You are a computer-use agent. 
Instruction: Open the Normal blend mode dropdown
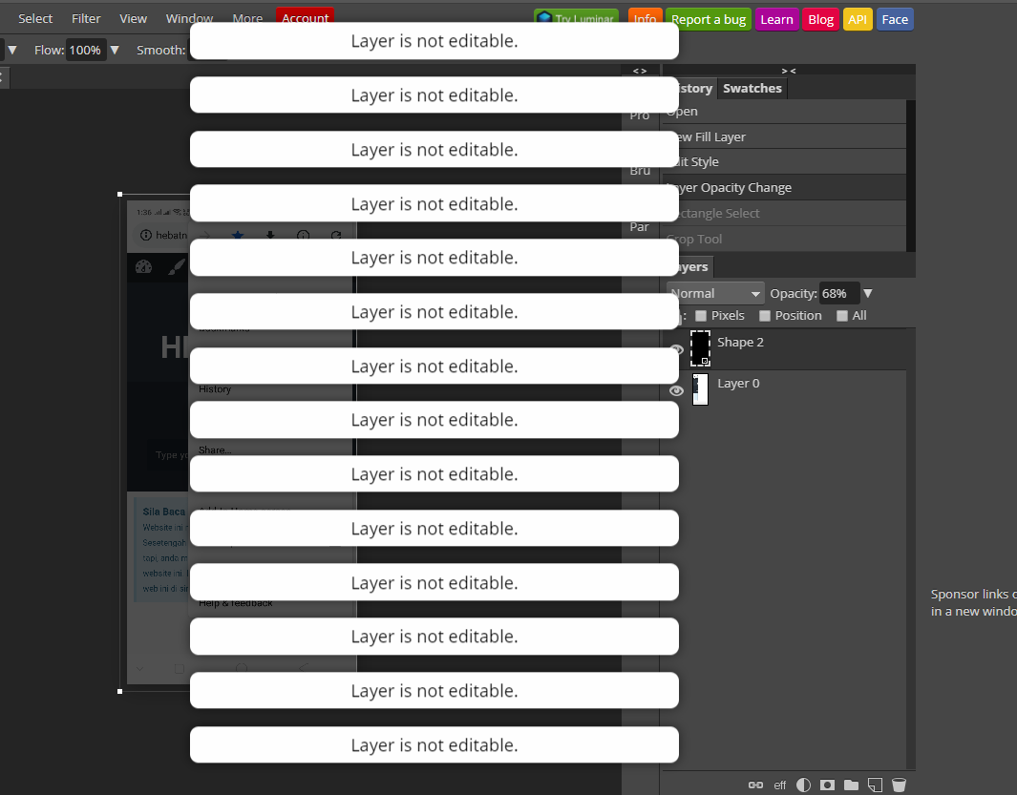click(715, 293)
